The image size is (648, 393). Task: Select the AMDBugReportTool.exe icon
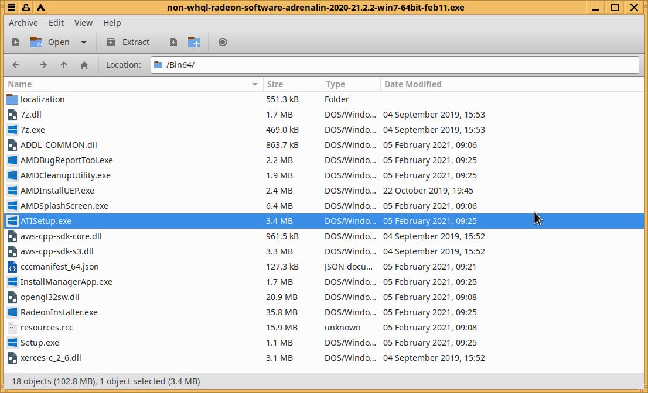point(12,160)
